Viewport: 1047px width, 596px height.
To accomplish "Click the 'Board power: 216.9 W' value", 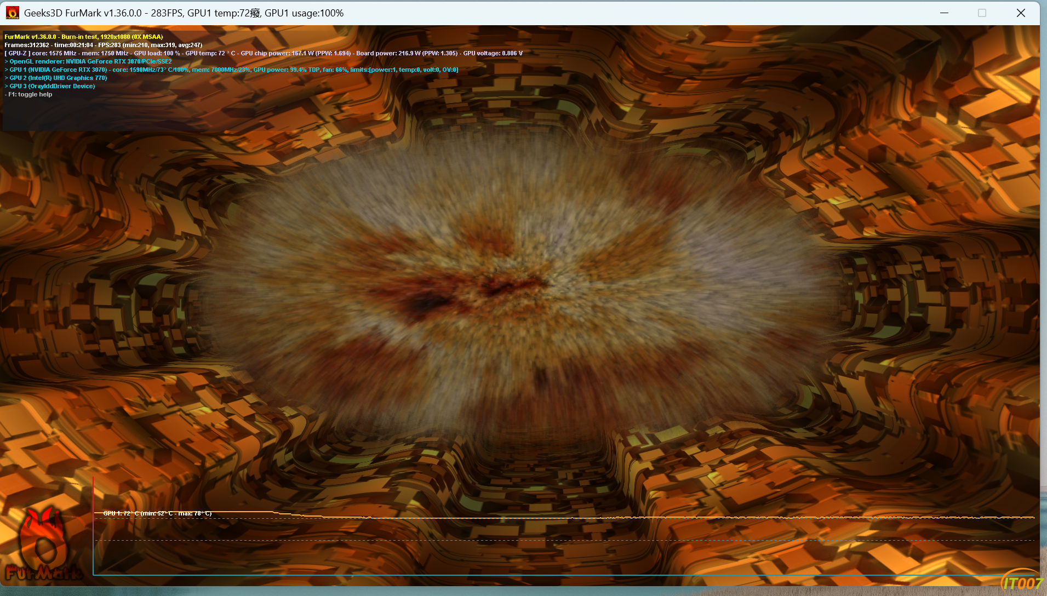I will pyautogui.click(x=388, y=53).
